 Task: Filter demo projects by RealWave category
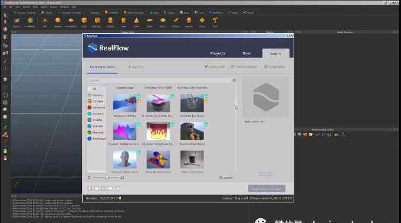[x=97, y=138]
